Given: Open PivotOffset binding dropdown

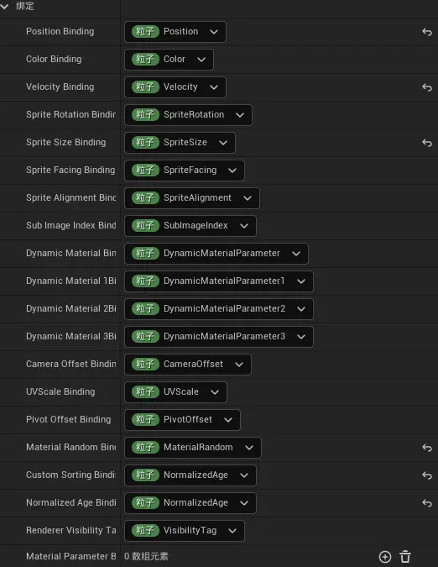Looking at the screenshot, I should 182,420.
